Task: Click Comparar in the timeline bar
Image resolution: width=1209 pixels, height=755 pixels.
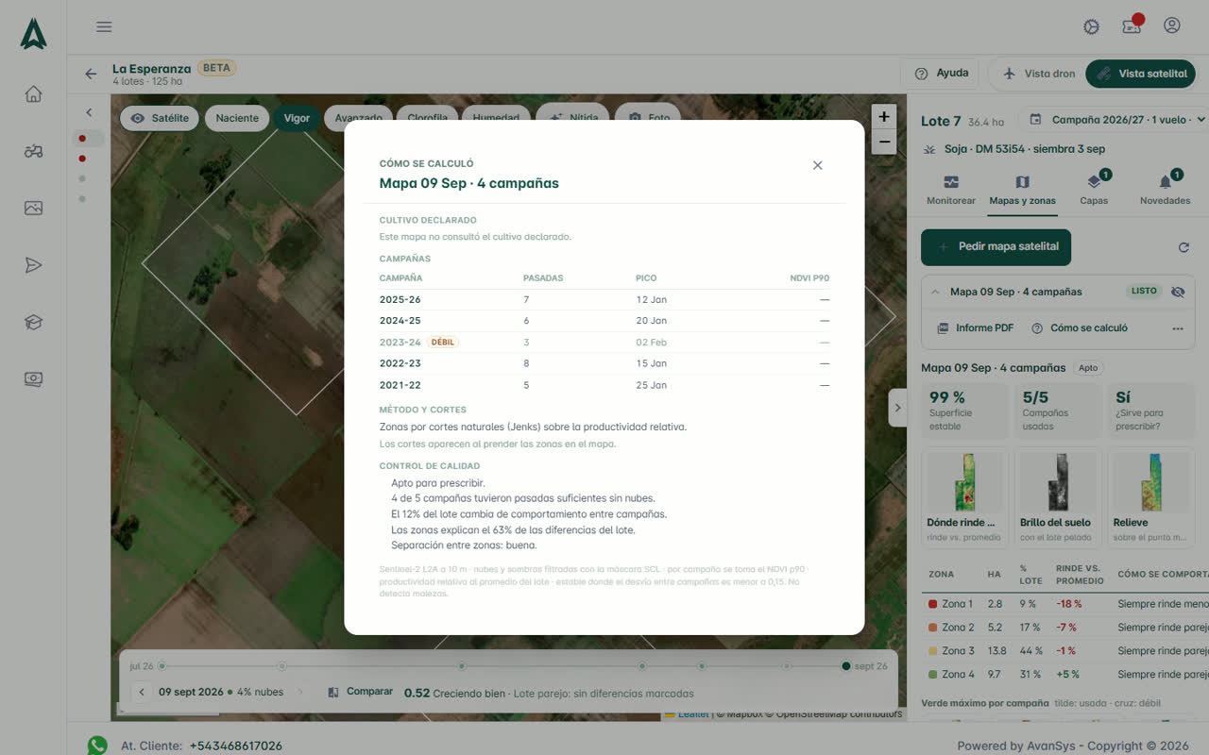Action: point(361,692)
